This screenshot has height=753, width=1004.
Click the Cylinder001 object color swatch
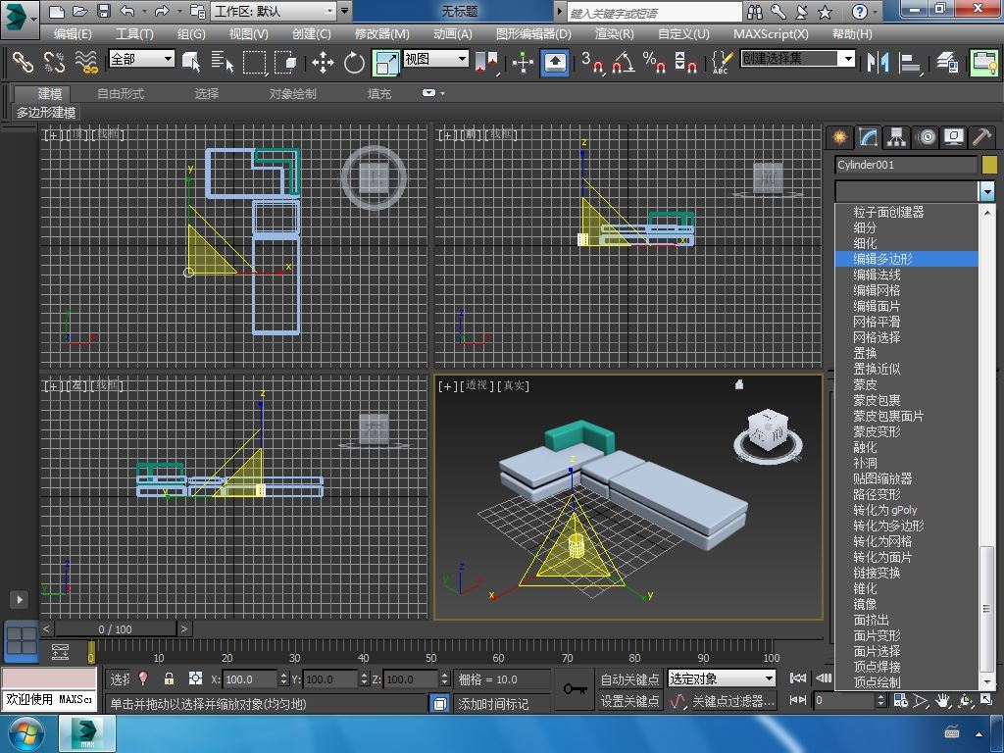tap(989, 165)
